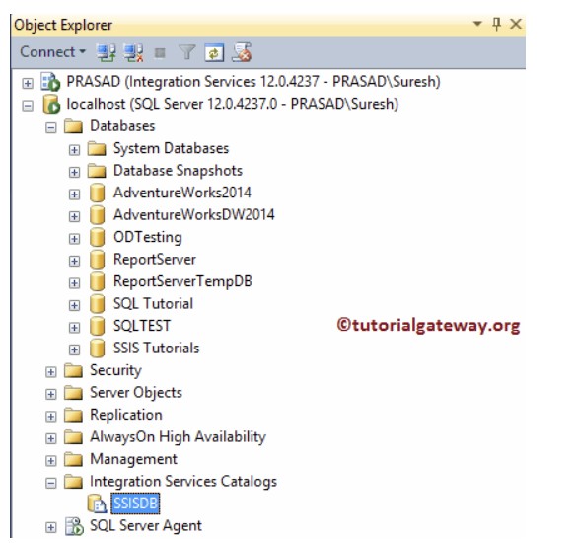Viewport: 577px width, 543px height.
Task: Expand the SQLTEST database
Action: click(x=74, y=328)
